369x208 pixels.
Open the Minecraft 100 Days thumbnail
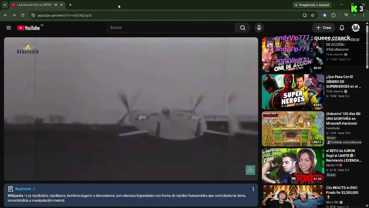tap(293, 129)
